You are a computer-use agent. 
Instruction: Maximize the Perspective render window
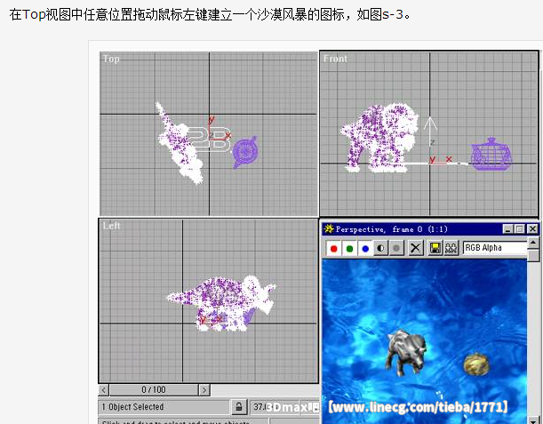[520, 229]
